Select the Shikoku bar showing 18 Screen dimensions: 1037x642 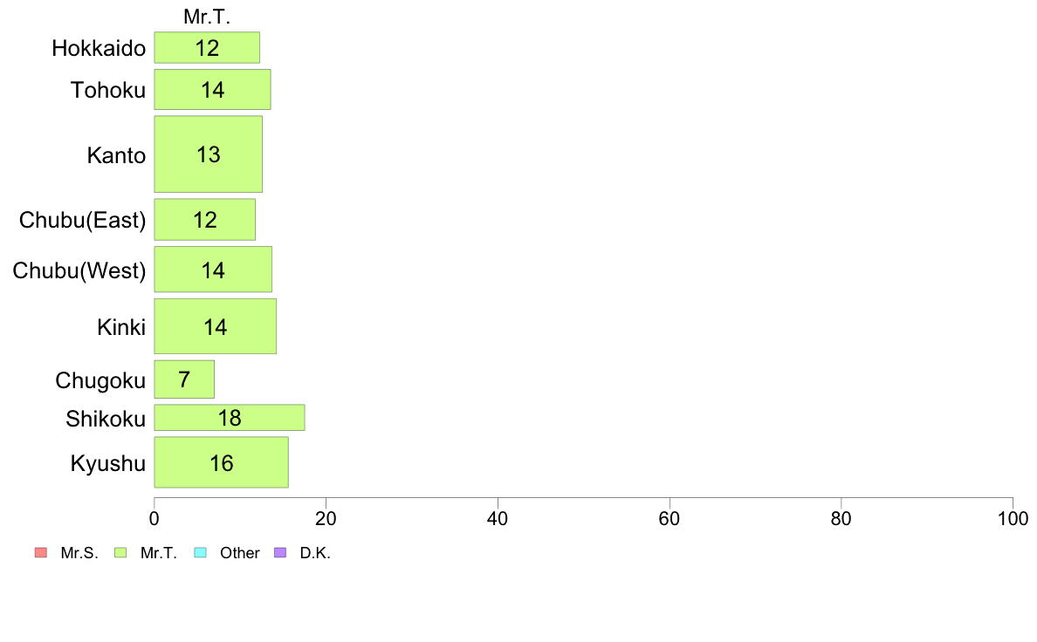(230, 418)
